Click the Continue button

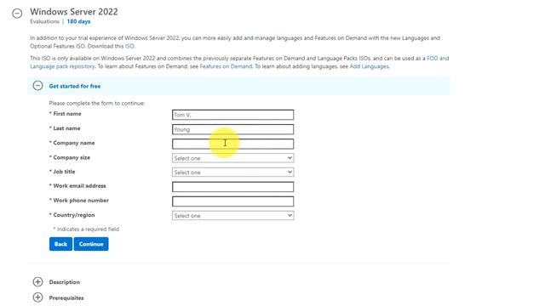point(91,244)
